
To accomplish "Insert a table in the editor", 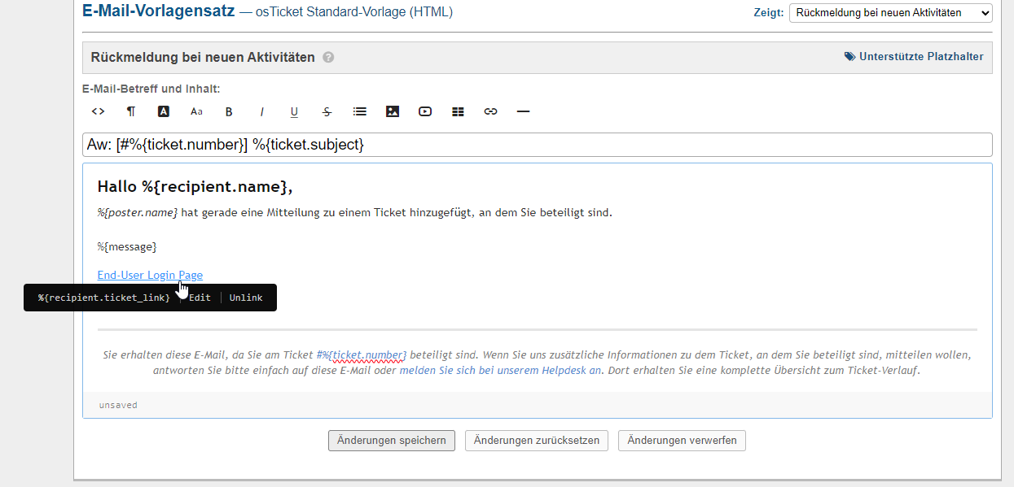I will (458, 111).
